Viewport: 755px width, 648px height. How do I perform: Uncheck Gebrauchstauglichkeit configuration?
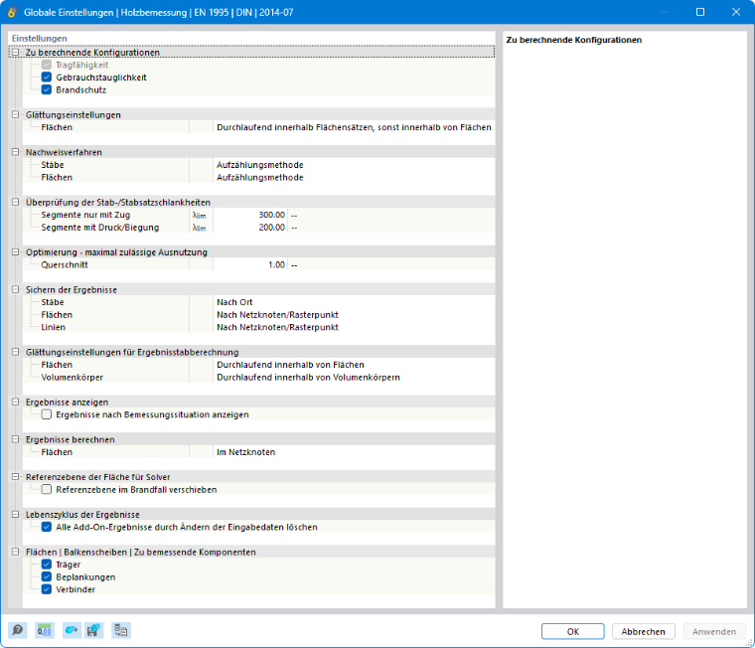coord(47,78)
